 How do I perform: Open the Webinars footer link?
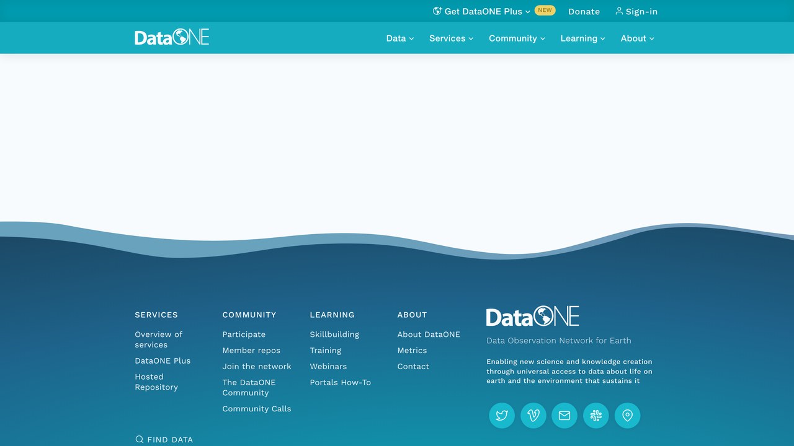pos(328,367)
